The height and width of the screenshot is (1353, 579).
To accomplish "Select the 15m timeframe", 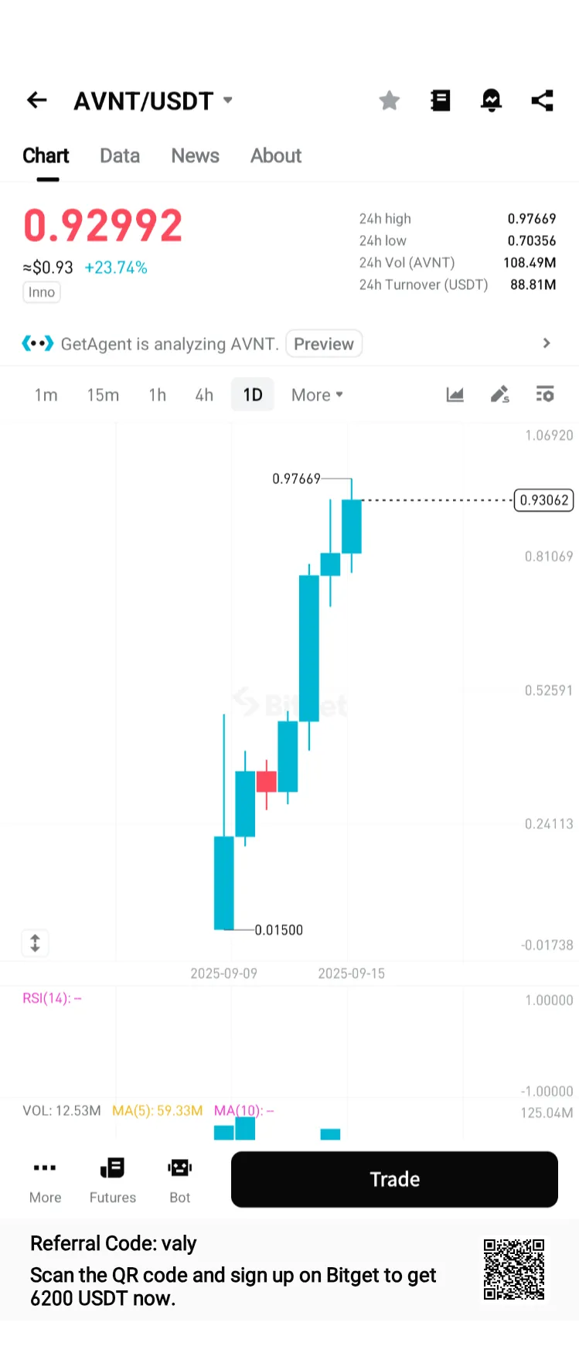I will point(103,395).
